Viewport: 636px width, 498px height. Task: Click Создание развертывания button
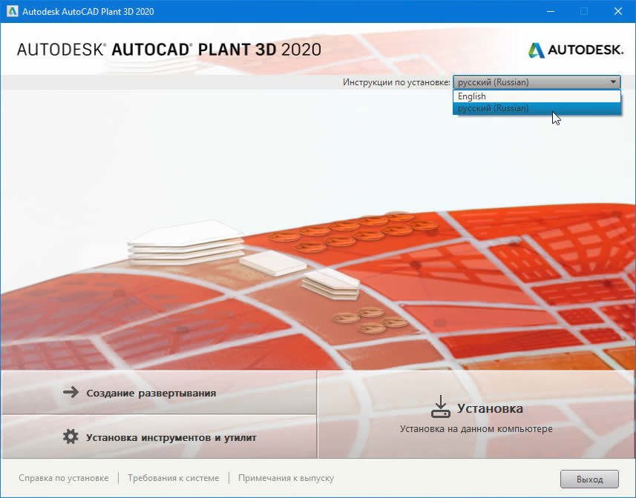(x=159, y=392)
